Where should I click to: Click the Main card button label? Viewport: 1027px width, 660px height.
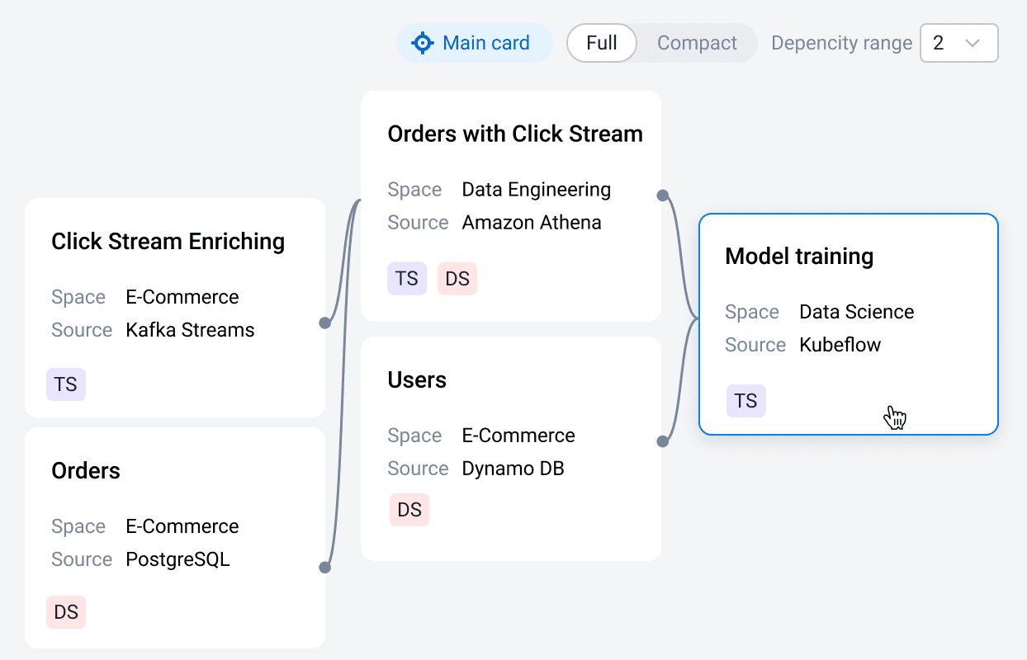coord(486,43)
